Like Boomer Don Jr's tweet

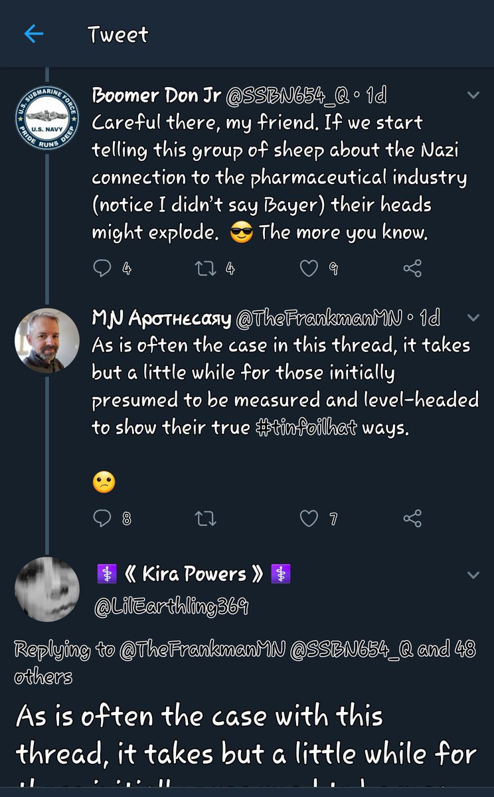click(x=309, y=268)
